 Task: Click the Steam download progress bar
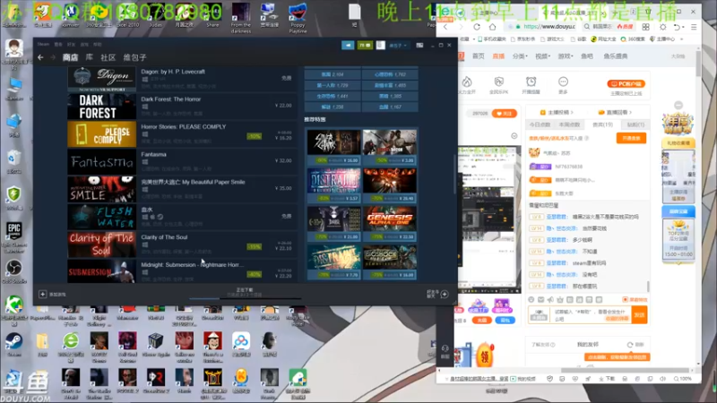click(x=245, y=298)
